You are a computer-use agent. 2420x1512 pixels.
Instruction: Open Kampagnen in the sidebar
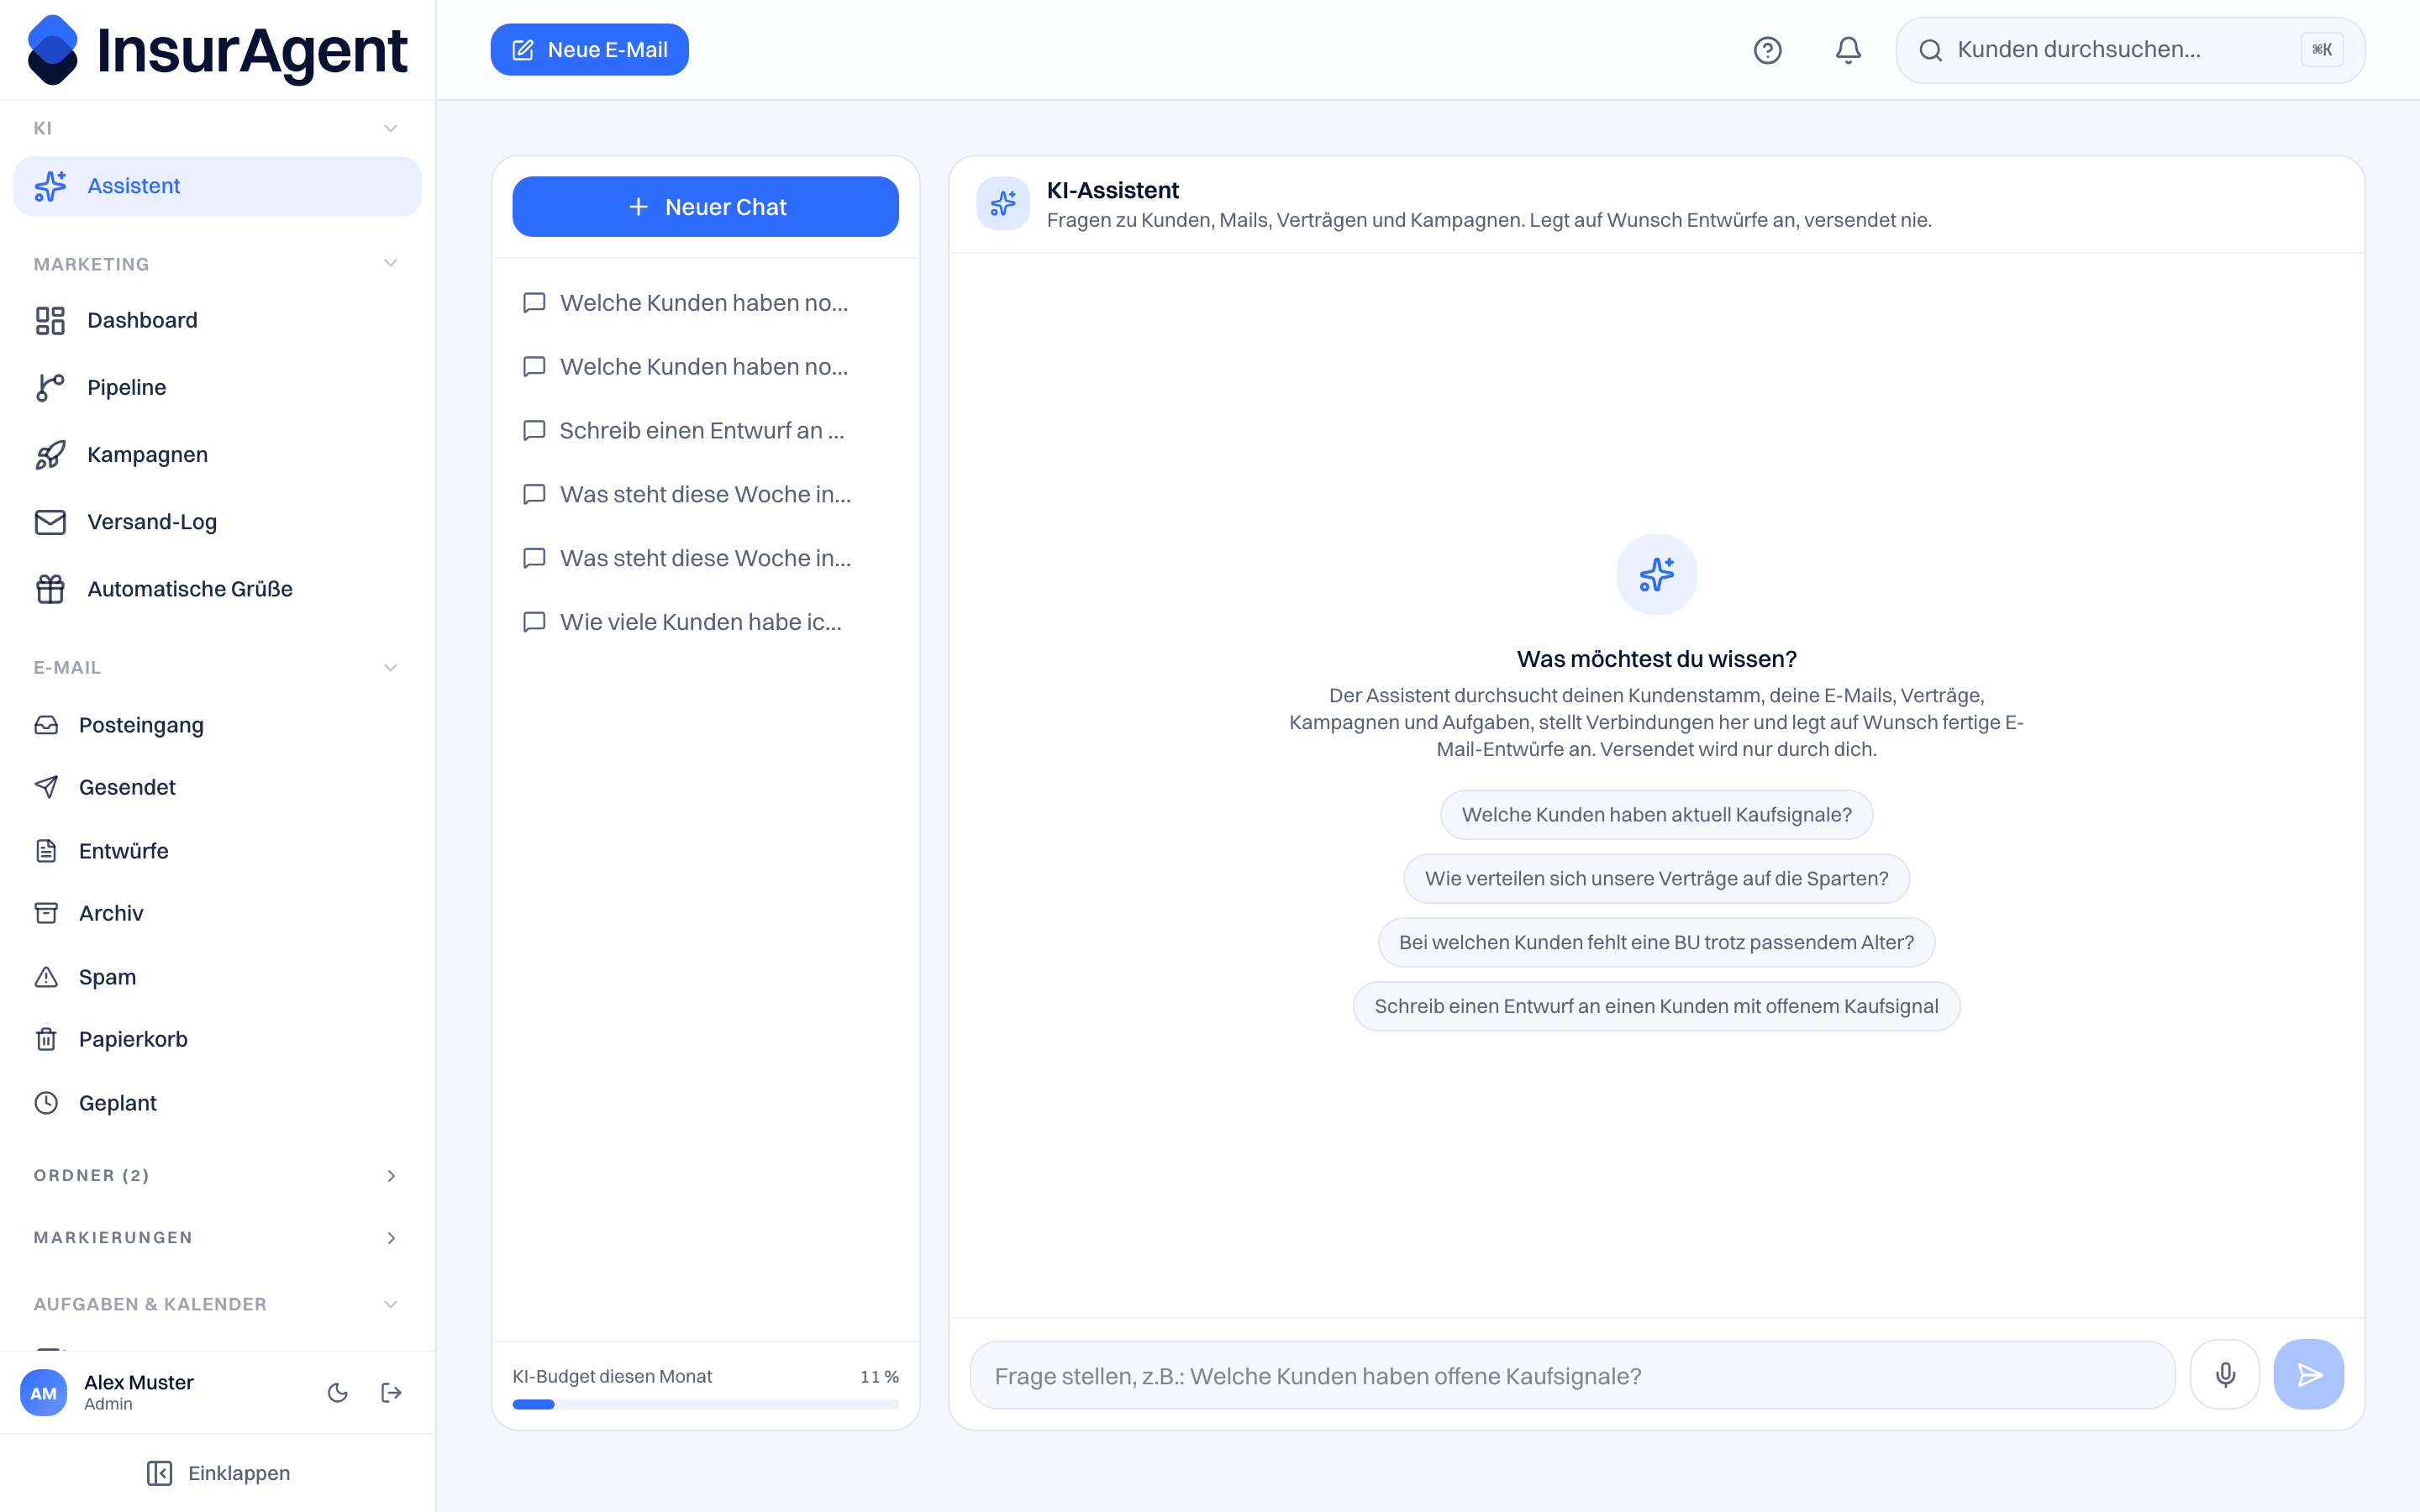point(217,454)
